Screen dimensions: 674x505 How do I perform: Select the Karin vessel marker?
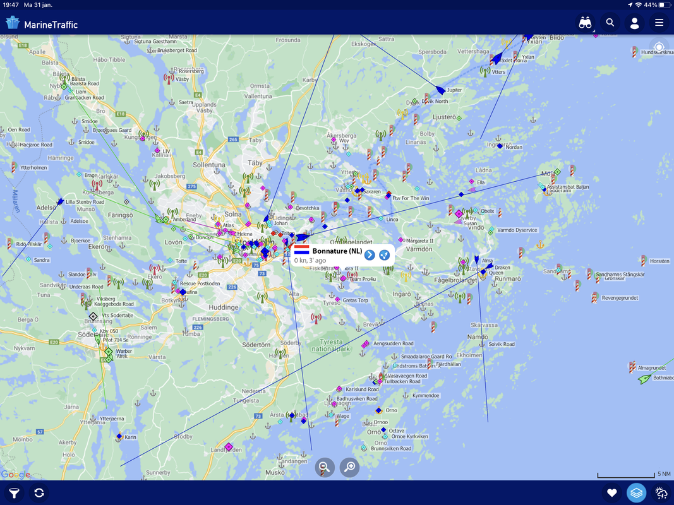point(119,436)
